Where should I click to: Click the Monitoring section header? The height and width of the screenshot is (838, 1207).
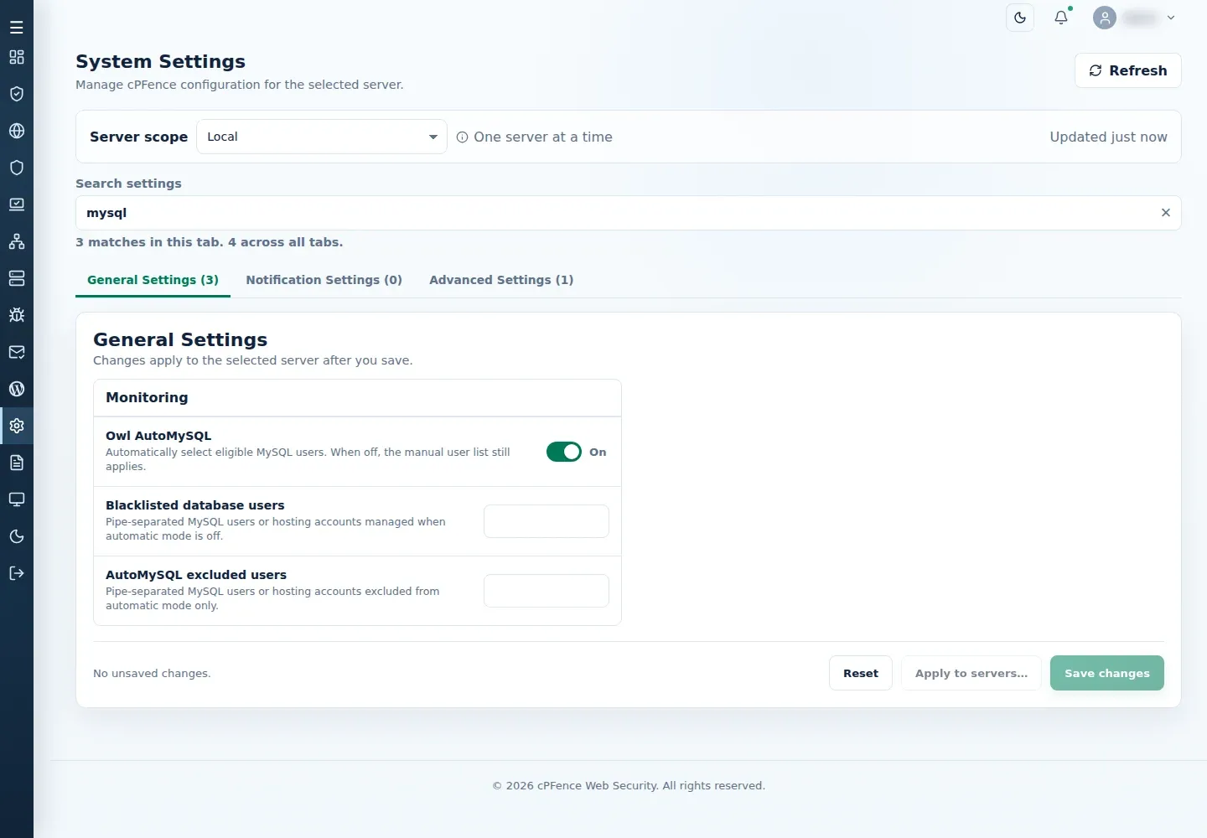pos(357,398)
